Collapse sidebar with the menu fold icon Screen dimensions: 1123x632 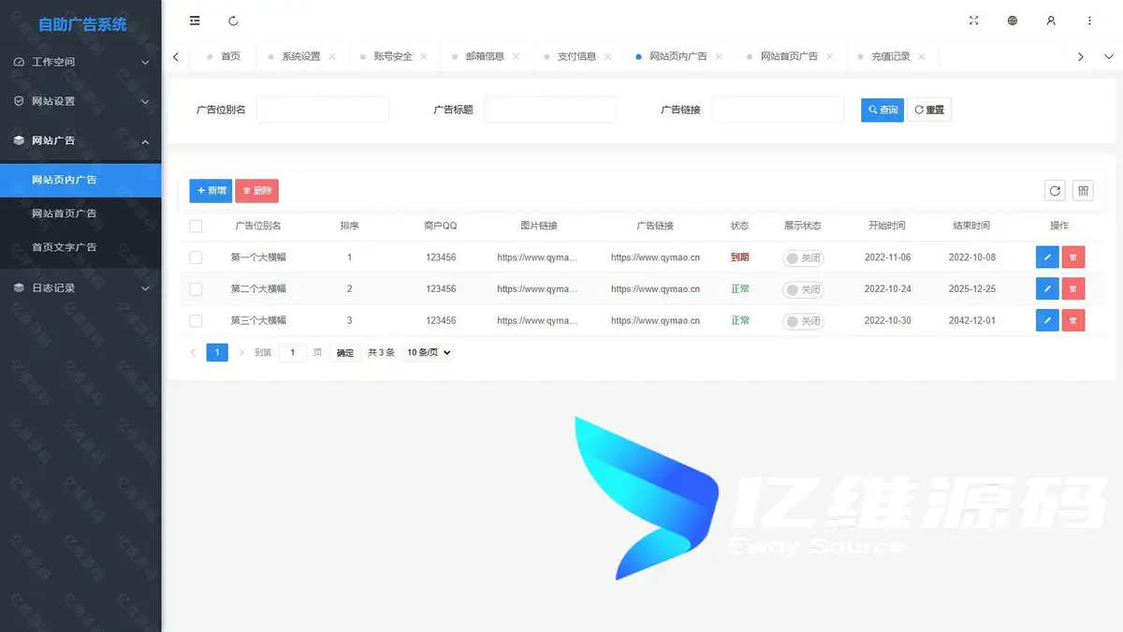coord(195,21)
